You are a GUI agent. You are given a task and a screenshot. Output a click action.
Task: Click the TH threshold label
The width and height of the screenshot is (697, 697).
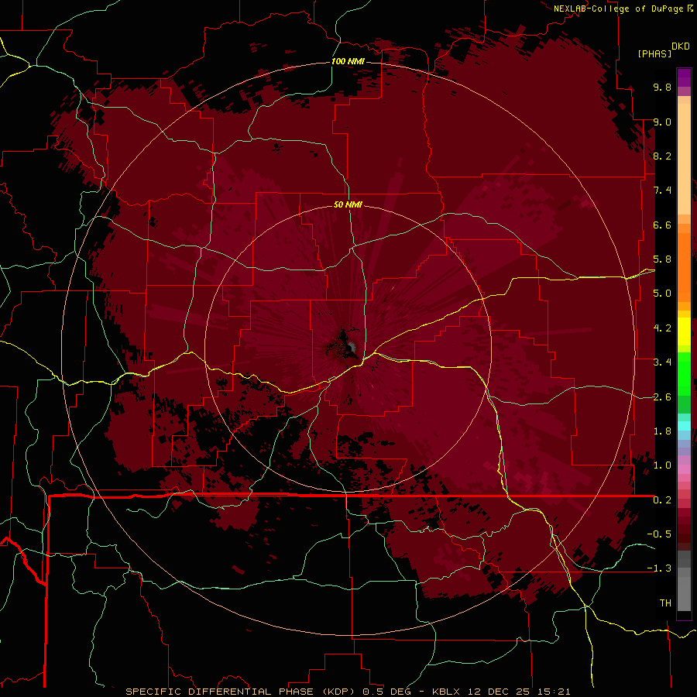coord(665,603)
